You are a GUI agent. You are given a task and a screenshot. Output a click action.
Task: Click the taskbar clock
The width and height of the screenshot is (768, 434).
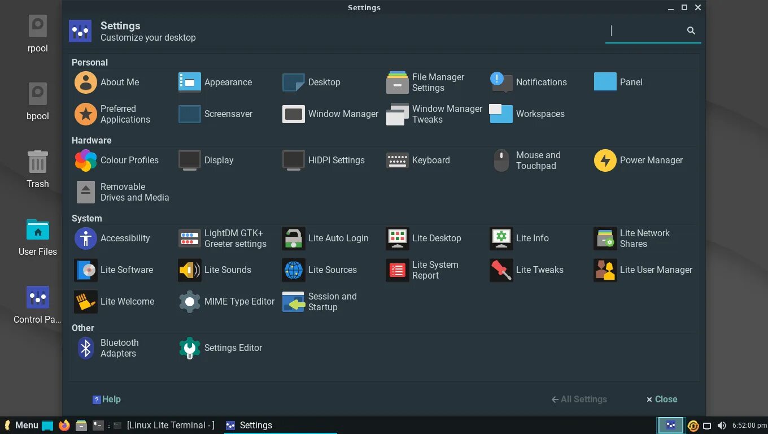tap(749, 426)
